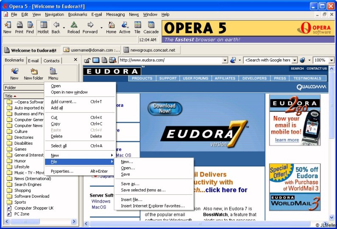Toggle the Hotlist panel button

(x=43, y=27)
